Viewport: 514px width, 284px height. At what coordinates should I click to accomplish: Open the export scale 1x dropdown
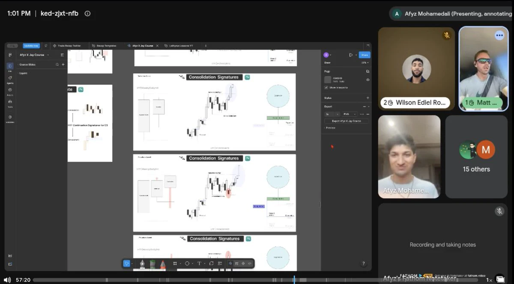(x=332, y=114)
